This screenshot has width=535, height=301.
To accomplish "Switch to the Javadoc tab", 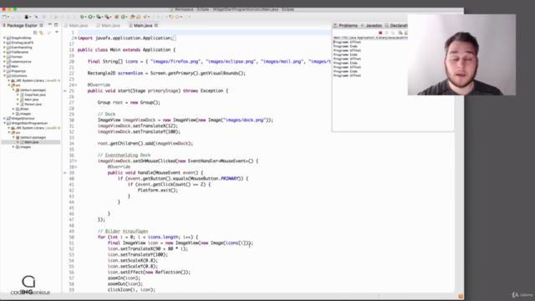I will click(x=371, y=26).
